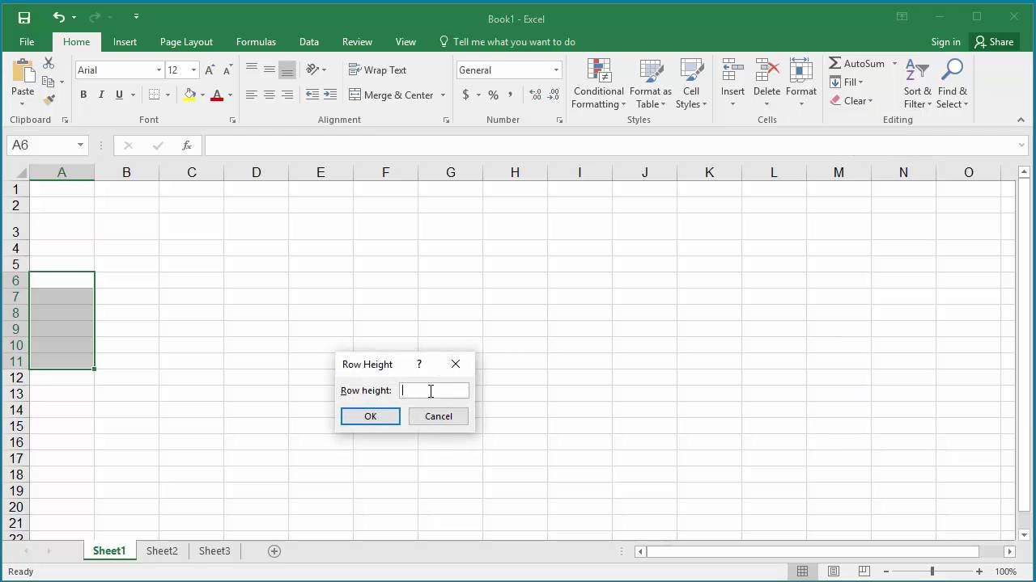Toggle Bold formatting
Image resolution: width=1036 pixels, height=582 pixels.
click(x=83, y=95)
